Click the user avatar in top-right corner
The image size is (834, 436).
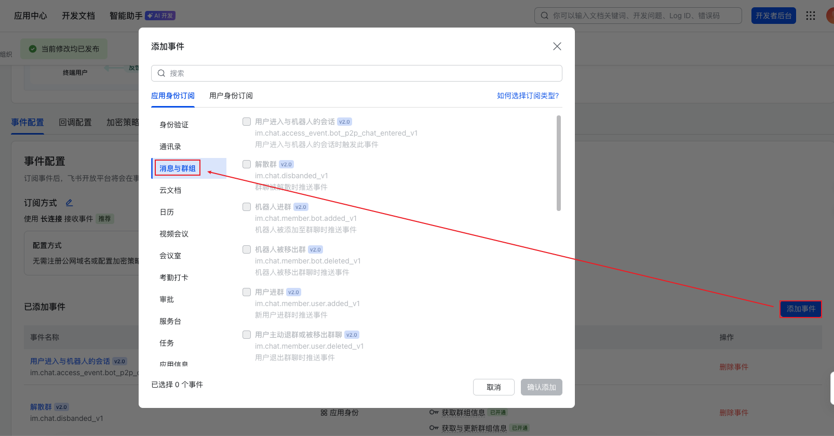coord(830,16)
